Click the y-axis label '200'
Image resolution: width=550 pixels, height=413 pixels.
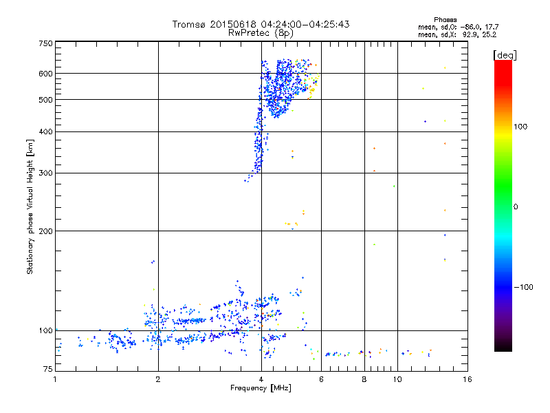click(46, 231)
